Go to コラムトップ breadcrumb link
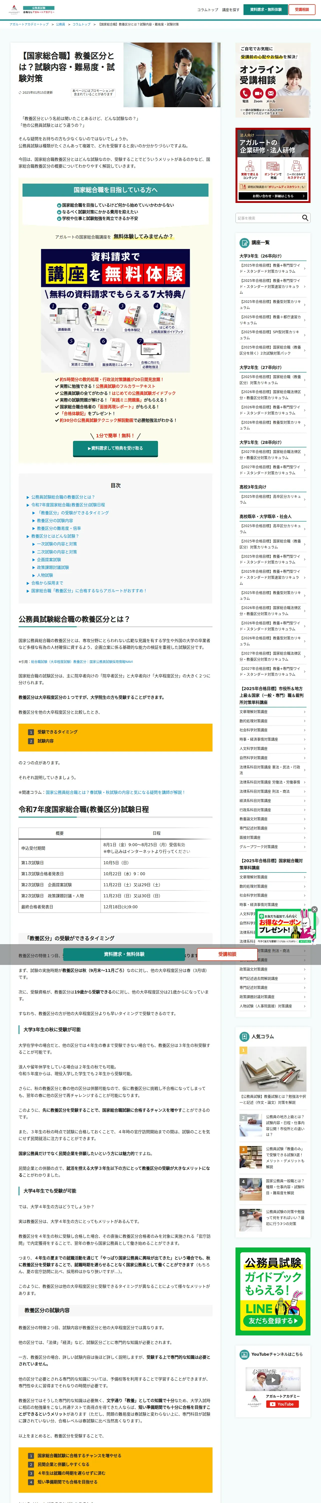321x1503 pixels. (81, 25)
